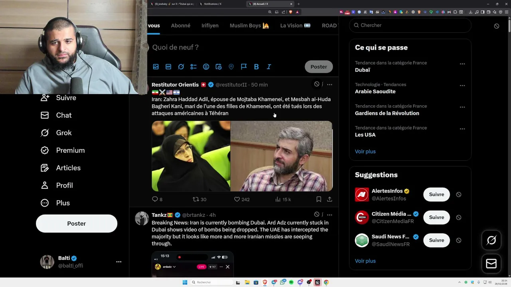Image resolution: width=511 pixels, height=287 pixels.
Task: Schedule the post with calendar icon
Action: pos(219,67)
